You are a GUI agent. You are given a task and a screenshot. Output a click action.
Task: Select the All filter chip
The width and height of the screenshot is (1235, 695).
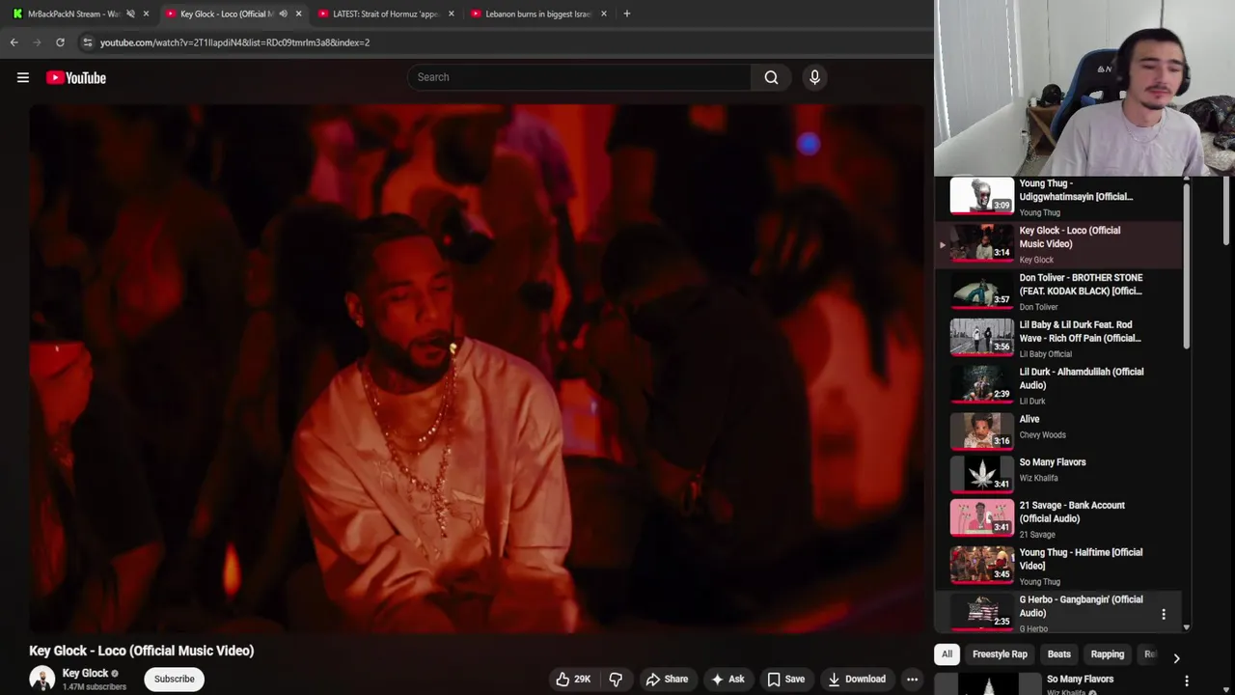947,654
